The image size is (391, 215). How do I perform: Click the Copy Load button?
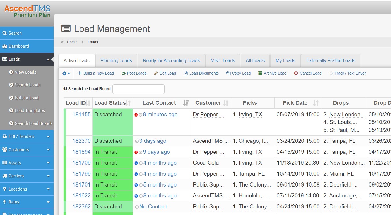[x=239, y=73]
